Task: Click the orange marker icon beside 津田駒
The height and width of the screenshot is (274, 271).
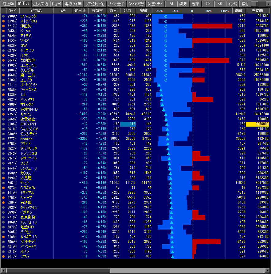Action: (3, 26)
